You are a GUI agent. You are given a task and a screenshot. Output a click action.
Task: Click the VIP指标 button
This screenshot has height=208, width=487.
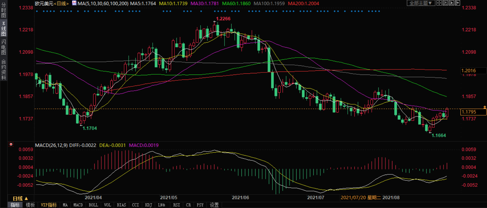[49, 205]
